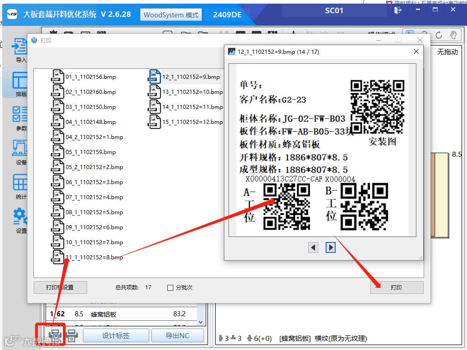Select file 15_1_1102152=12.bmp icon
This screenshot has width=467, height=350.
(x=154, y=122)
